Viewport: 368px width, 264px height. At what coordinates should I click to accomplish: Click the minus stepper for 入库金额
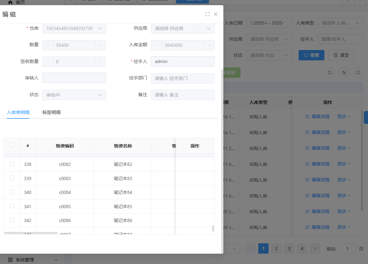[157, 45]
